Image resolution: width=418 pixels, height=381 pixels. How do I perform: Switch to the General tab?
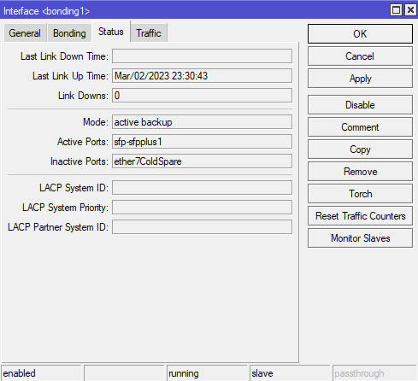tap(25, 33)
